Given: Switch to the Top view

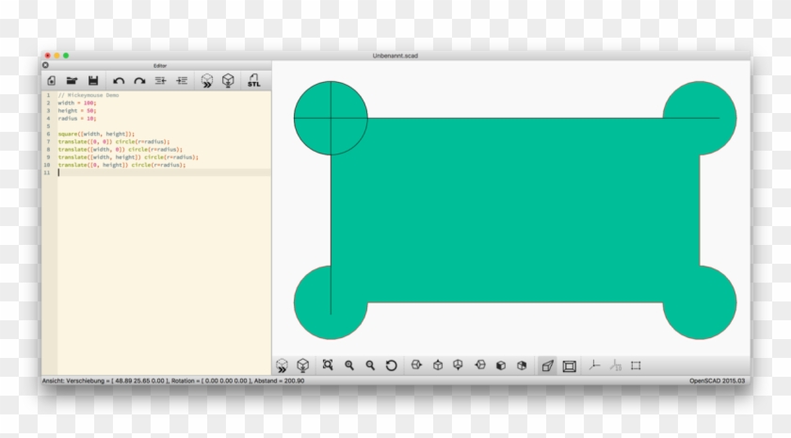Looking at the screenshot, I should 438,365.
